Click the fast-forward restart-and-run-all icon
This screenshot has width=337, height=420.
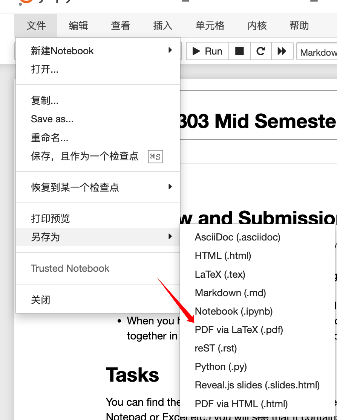click(x=282, y=51)
